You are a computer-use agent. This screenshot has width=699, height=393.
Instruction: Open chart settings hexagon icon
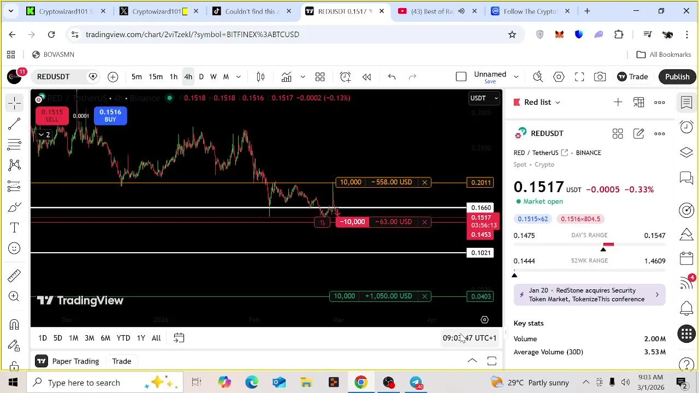(559, 77)
